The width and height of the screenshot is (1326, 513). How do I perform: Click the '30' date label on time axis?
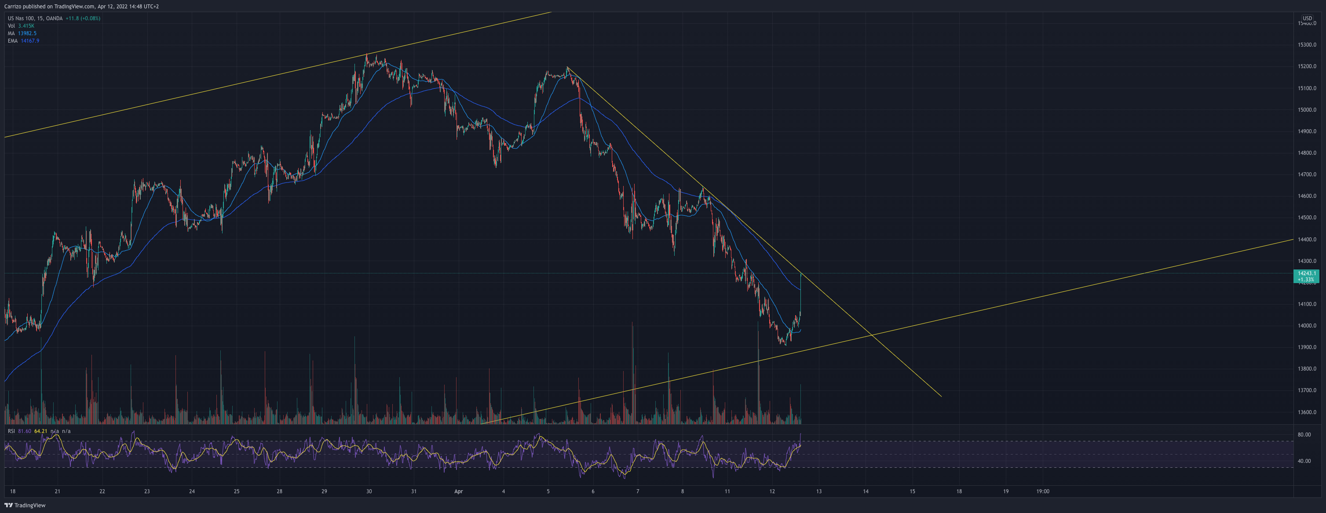click(x=369, y=491)
